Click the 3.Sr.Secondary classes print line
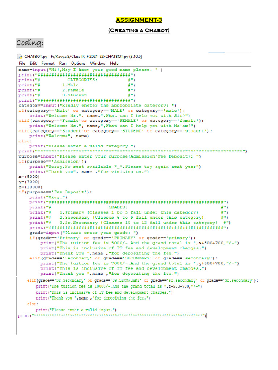 tap(130, 223)
